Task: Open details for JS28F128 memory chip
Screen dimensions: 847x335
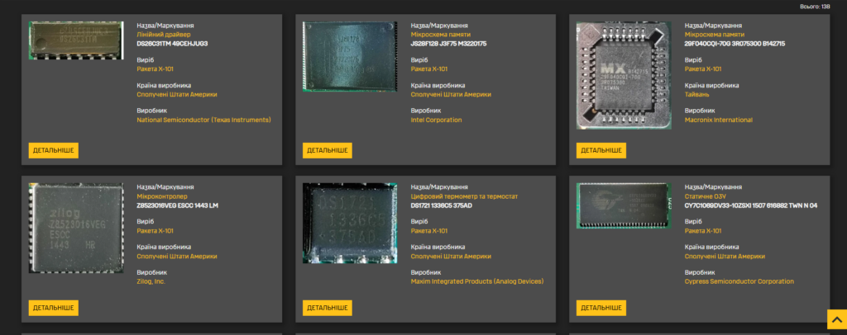Action: [328, 150]
